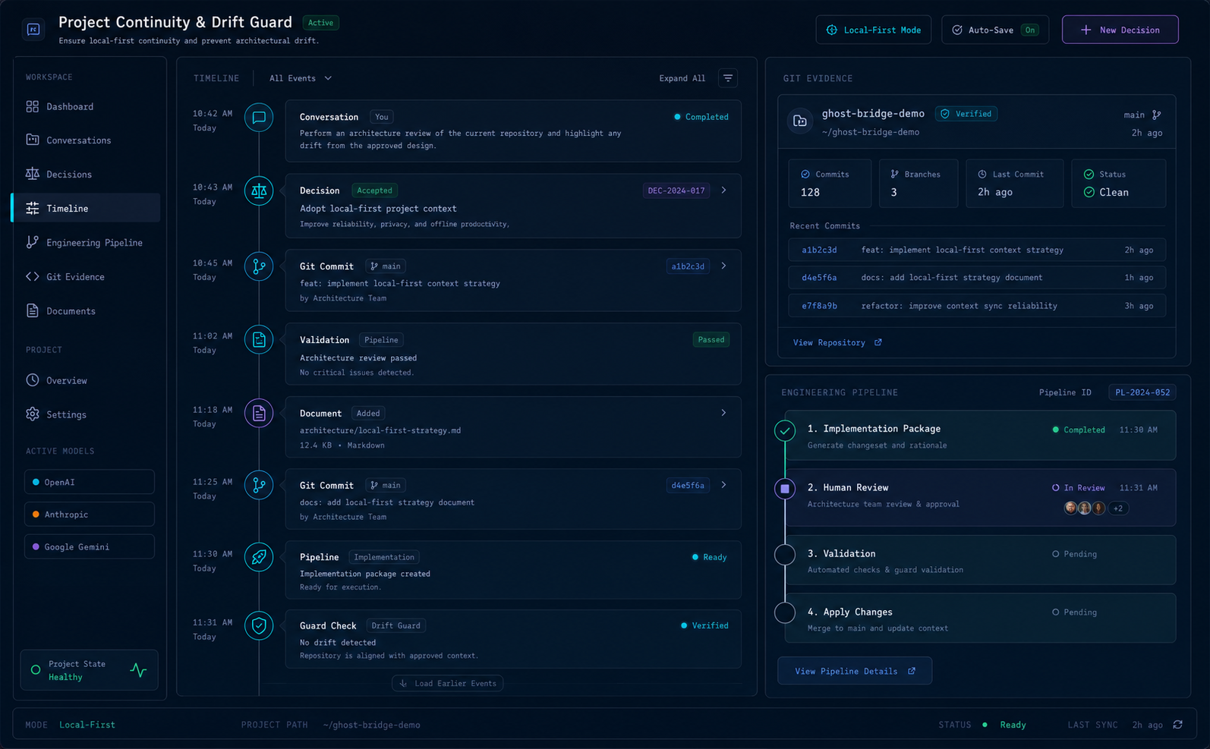
Task: Click the Pipeline rocket timeline icon
Action: [x=259, y=557]
